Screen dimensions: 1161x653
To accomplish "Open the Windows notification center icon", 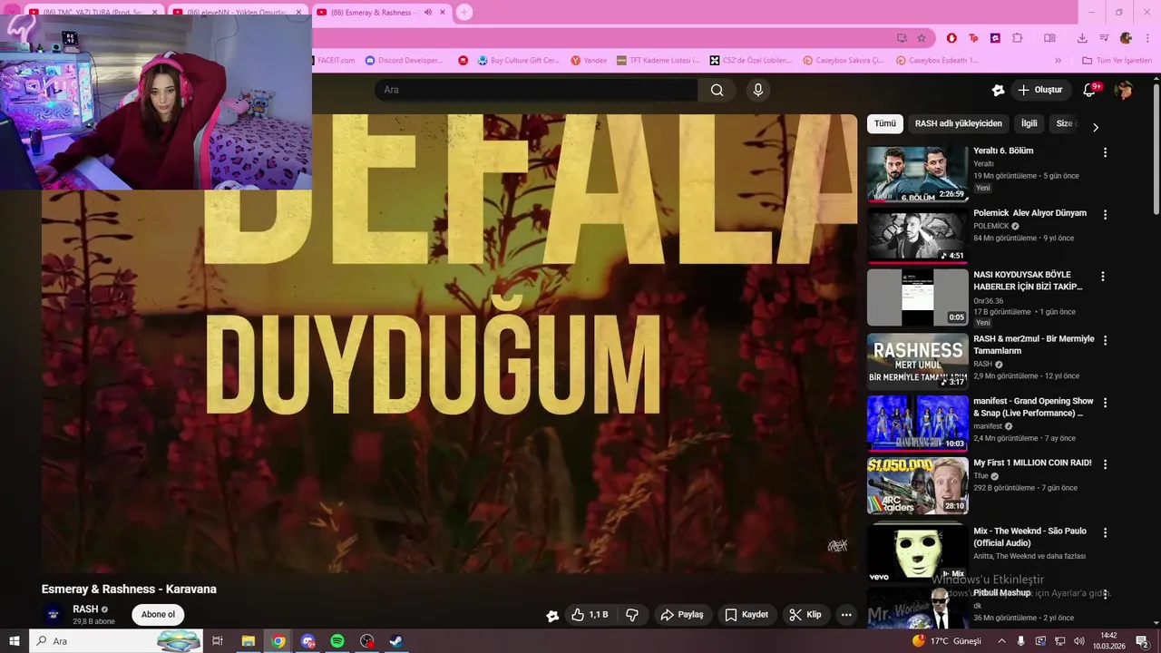I will coord(1143,641).
